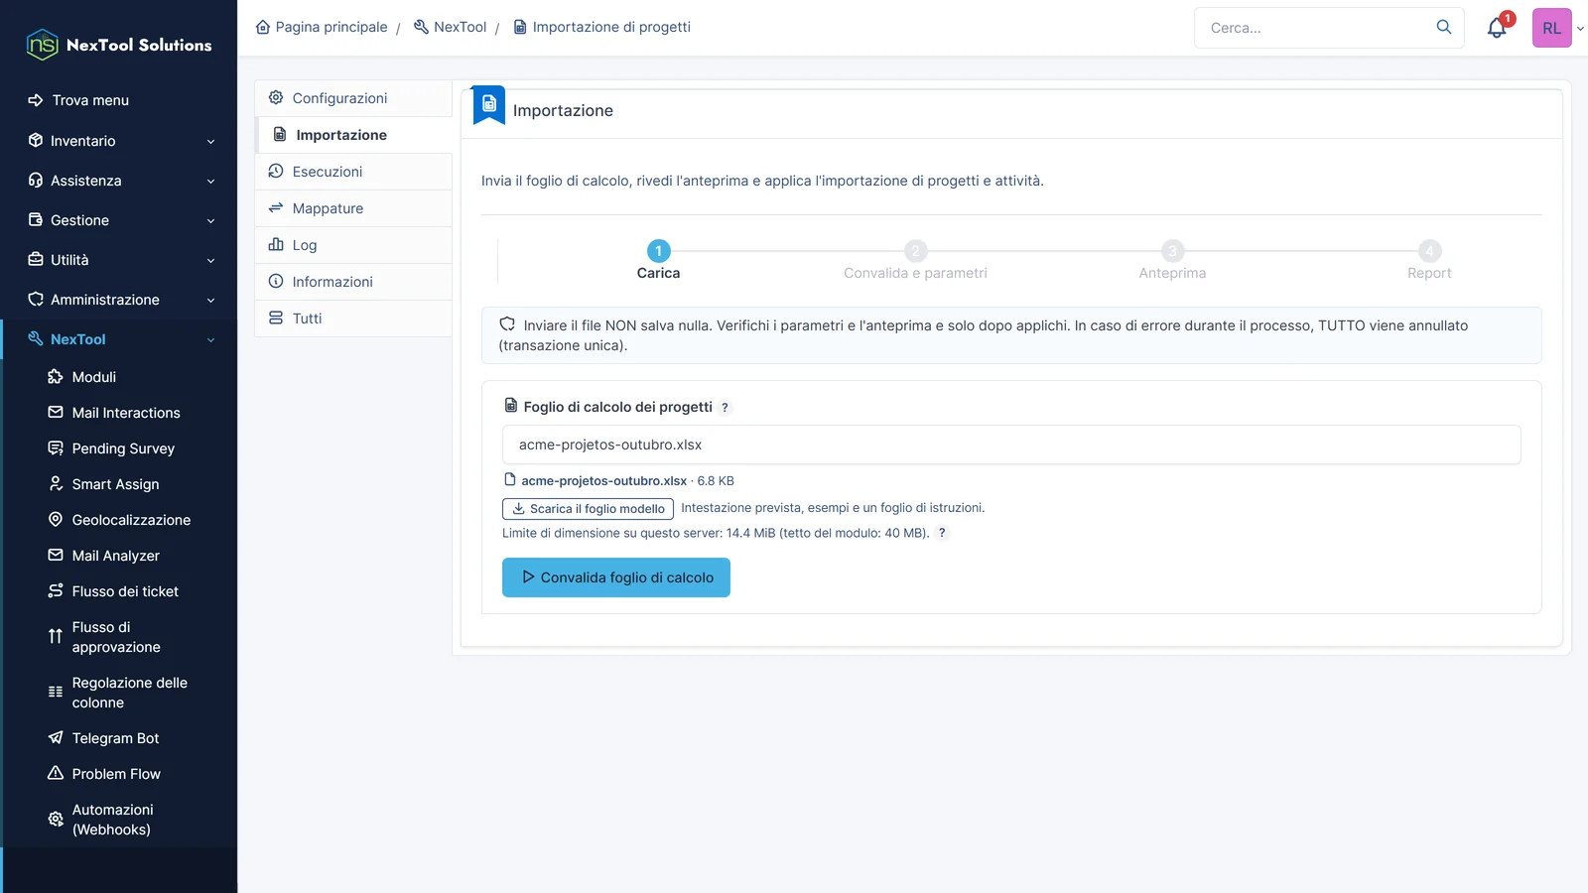Open the Informazioni tab
This screenshot has height=893, width=1588.
[353, 282]
